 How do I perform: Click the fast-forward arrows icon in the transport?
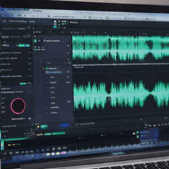tap(48, 149)
